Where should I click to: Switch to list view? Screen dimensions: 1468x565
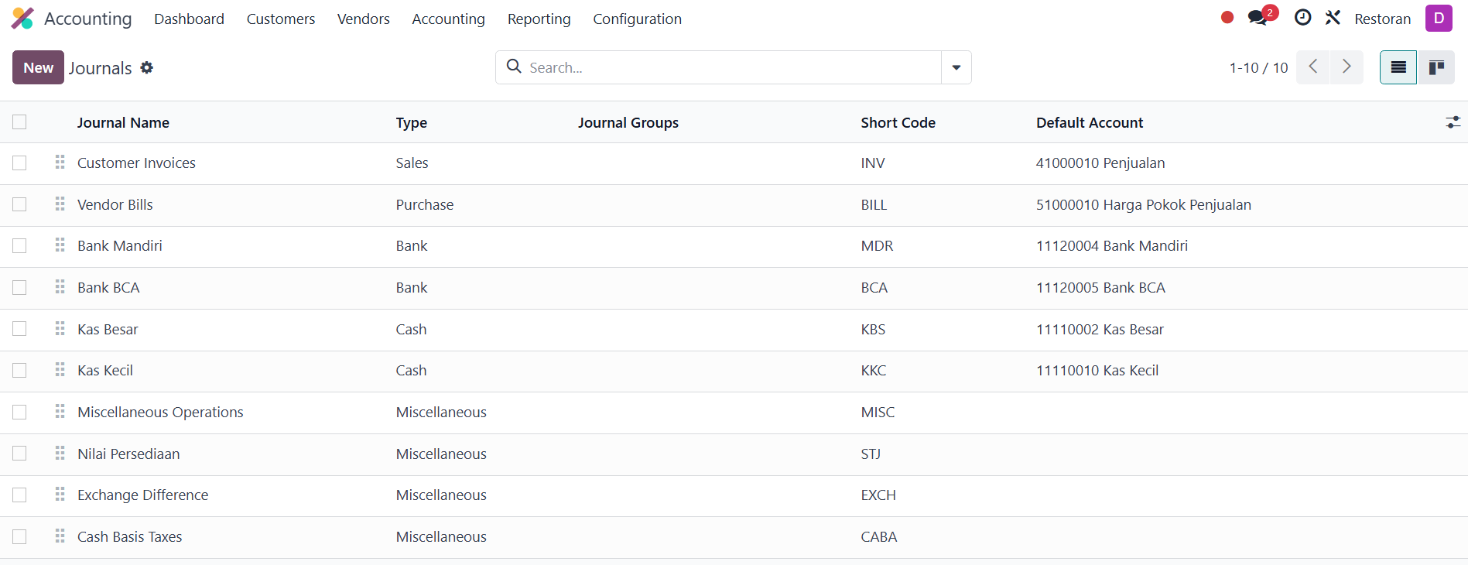1398,67
